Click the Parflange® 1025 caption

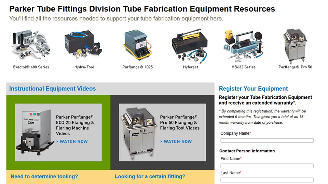137,67
